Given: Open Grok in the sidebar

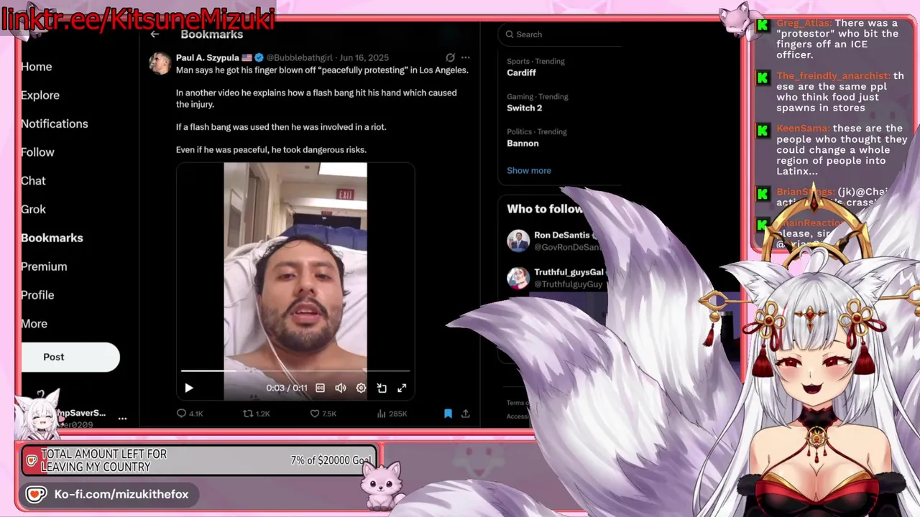Looking at the screenshot, I should pos(33,210).
